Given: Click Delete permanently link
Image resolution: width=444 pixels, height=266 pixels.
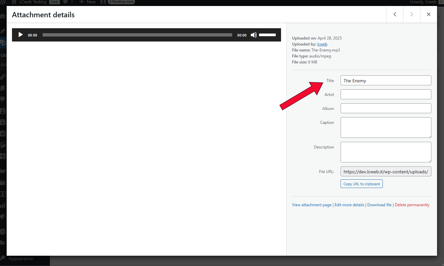Looking at the screenshot, I should [x=412, y=205].
